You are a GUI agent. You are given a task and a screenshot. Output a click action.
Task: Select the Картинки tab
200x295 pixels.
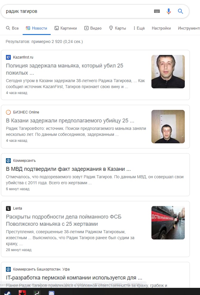click(x=66, y=28)
